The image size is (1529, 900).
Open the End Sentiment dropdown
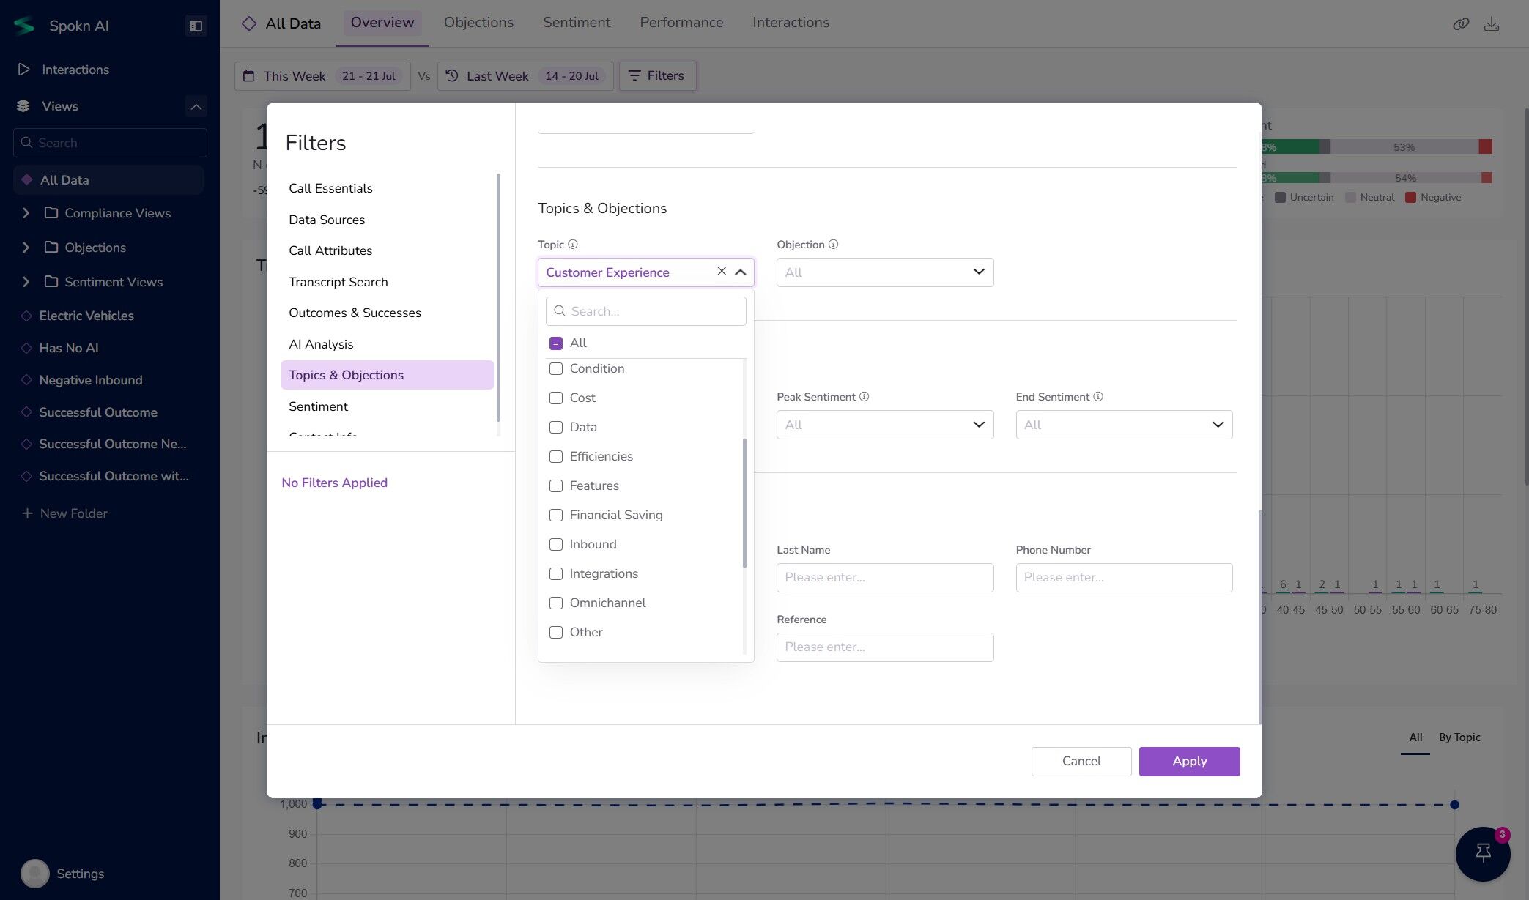coord(1123,425)
